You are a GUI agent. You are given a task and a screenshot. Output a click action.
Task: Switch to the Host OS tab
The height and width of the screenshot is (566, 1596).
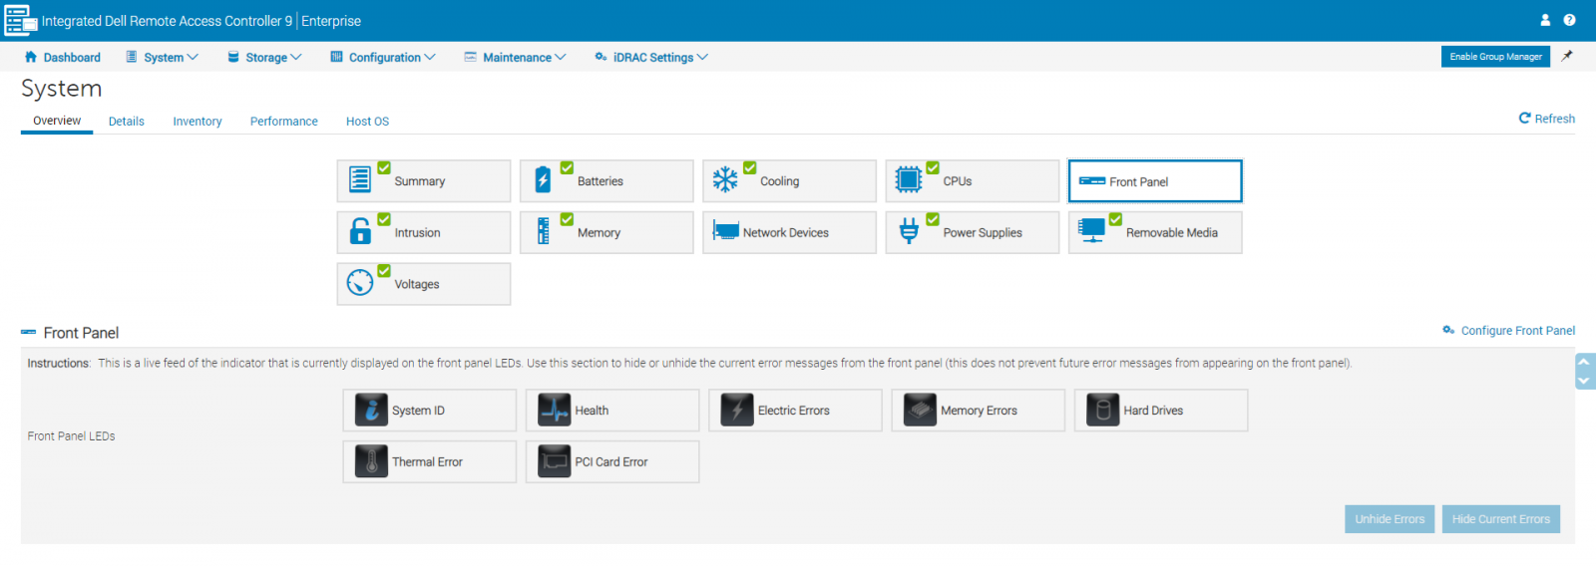pyautogui.click(x=367, y=122)
